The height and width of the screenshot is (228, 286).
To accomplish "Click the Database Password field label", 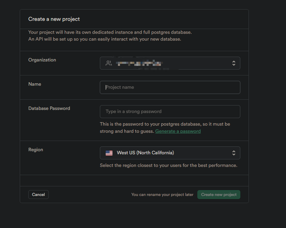I will (49, 109).
